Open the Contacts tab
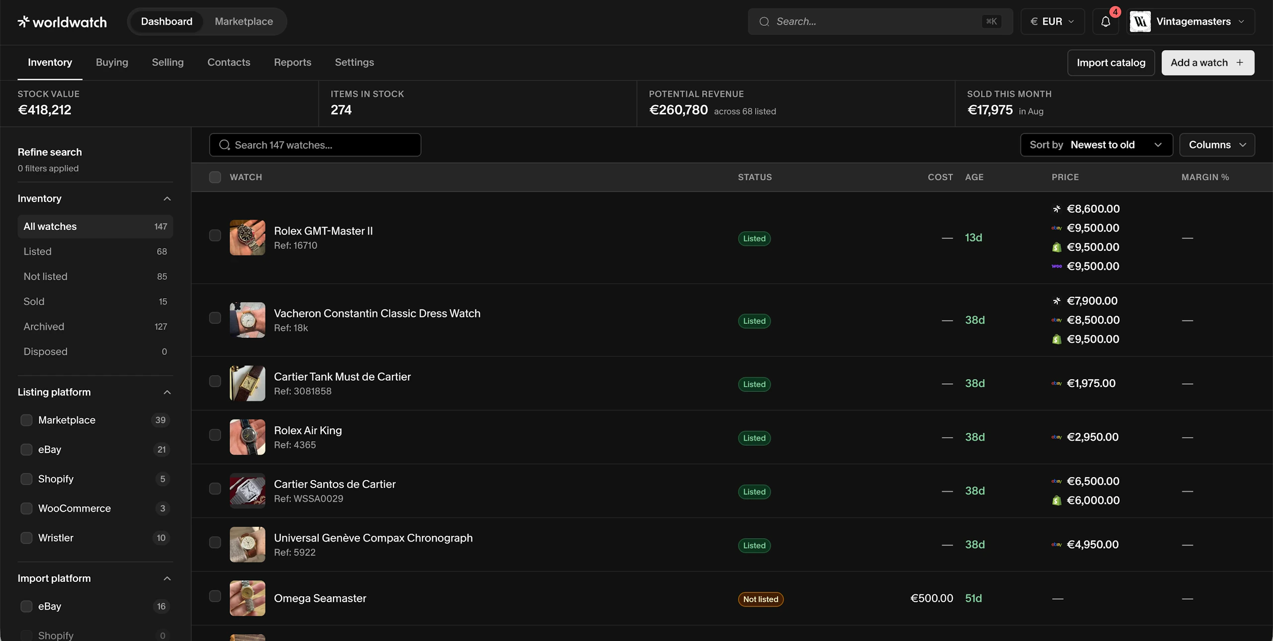The width and height of the screenshot is (1273, 641). [x=229, y=63]
